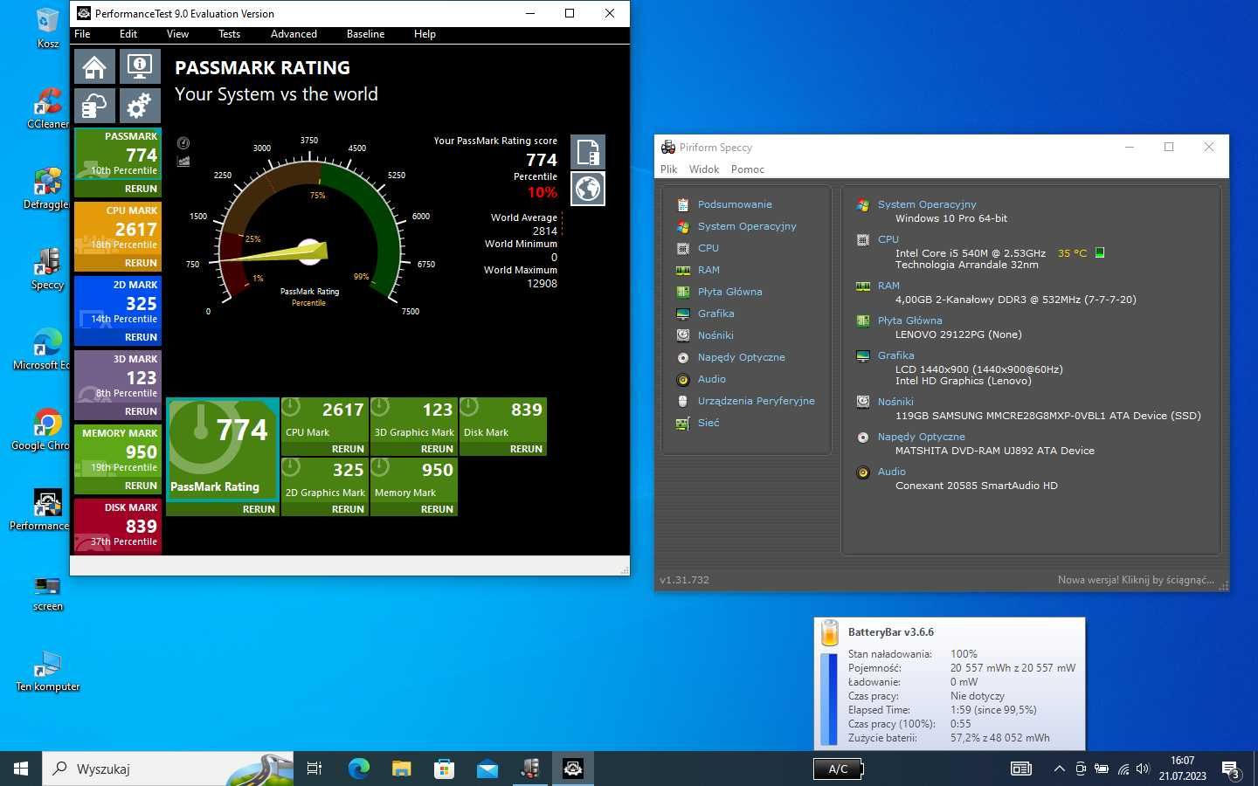Viewport: 1258px width, 786px height.
Task: Open cloud baseline management icon
Action: pyautogui.click(x=95, y=106)
